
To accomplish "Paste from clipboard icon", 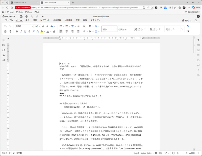I will pyautogui.click(x=5, y=31).
